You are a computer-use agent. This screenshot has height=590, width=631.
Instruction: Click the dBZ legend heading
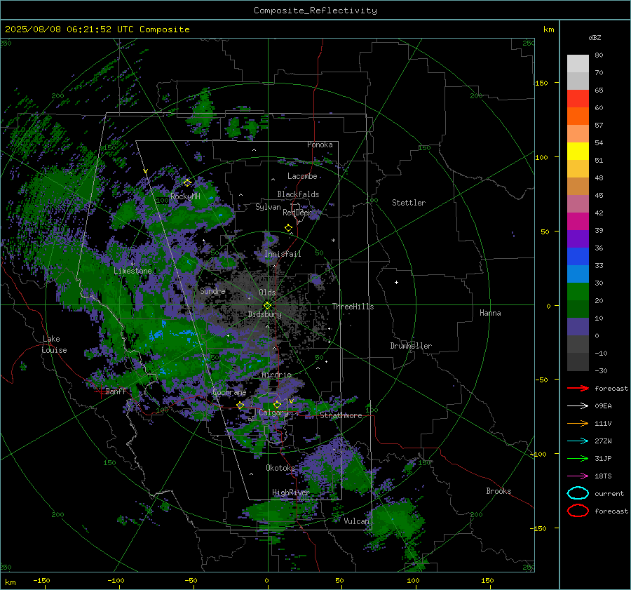coord(595,37)
